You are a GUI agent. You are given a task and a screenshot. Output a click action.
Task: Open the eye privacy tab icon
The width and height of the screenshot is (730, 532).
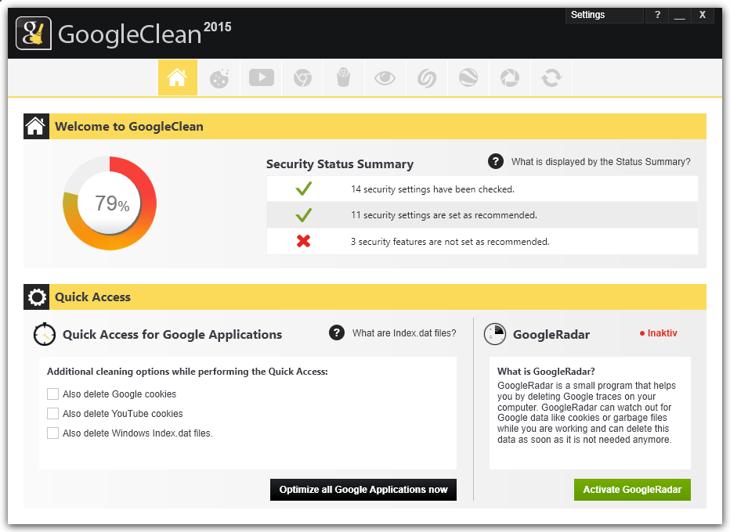tap(385, 77)
